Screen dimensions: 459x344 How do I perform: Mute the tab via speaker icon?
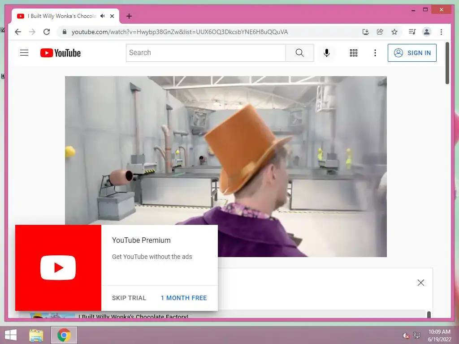(103, 16)
